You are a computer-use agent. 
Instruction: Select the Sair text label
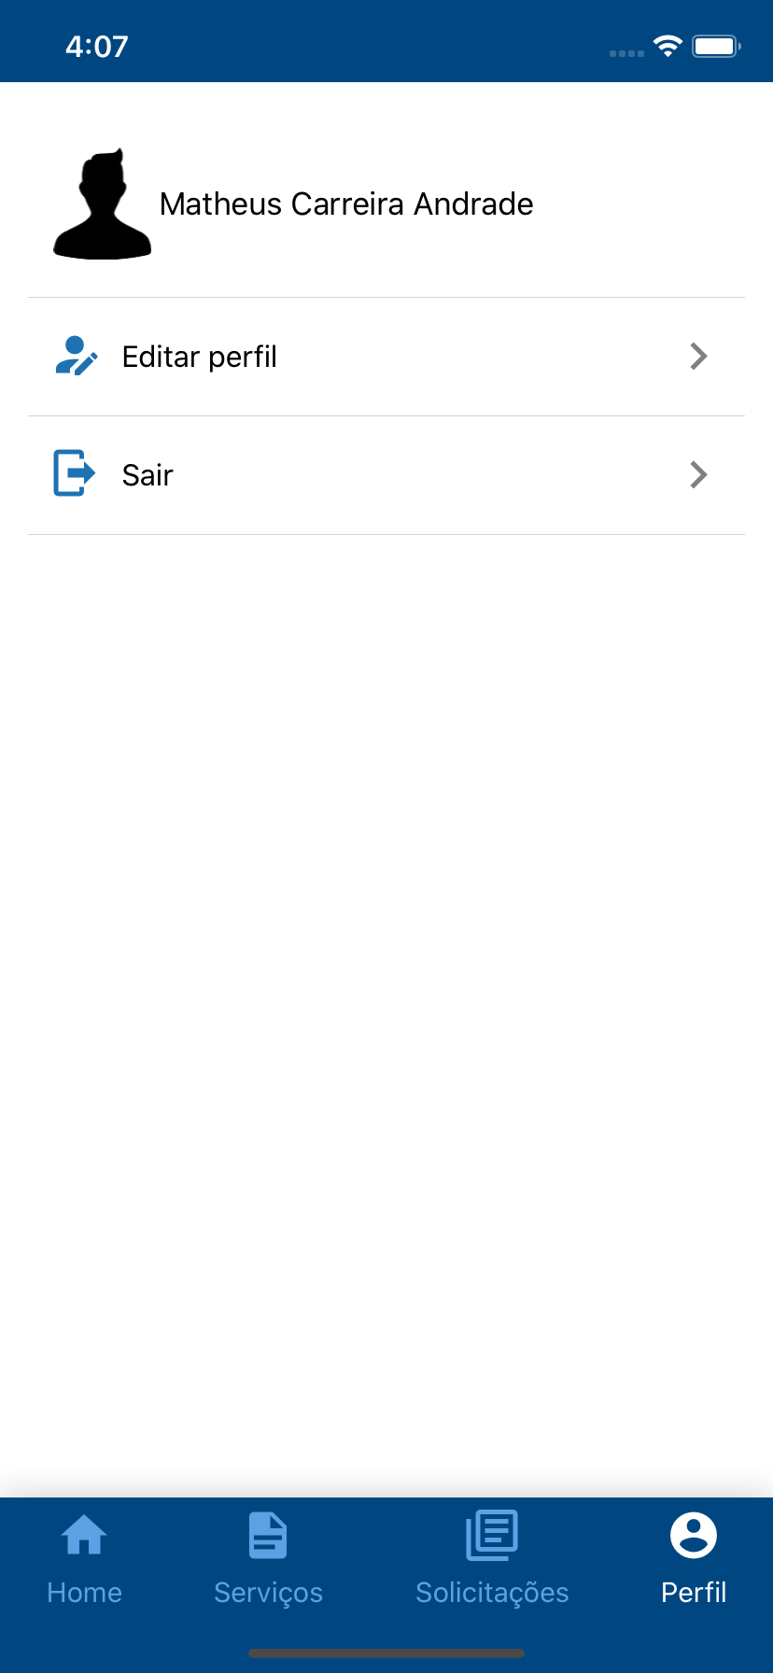click(148, 475)
